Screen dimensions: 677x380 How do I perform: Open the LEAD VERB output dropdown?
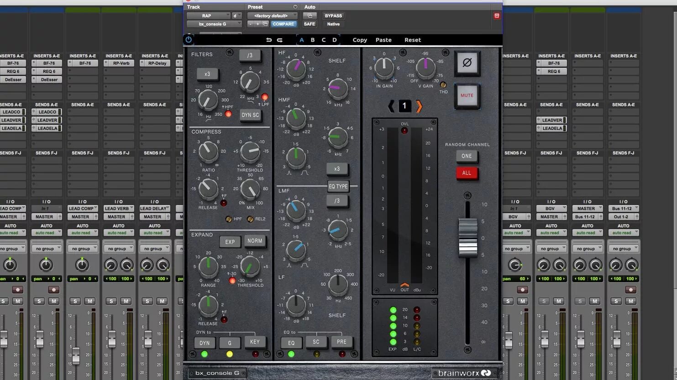118,209
